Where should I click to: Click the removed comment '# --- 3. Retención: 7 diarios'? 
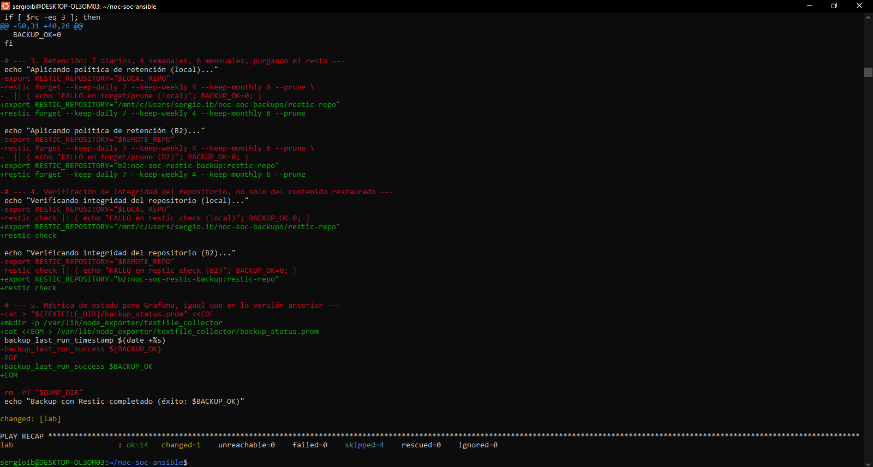(172, 61)
